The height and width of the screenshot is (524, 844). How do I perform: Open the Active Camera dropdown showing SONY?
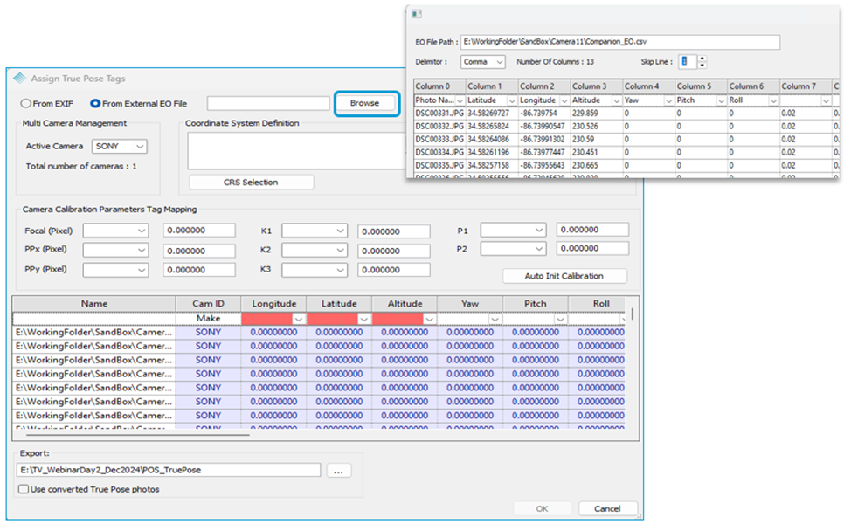click(x=120, y=147)
